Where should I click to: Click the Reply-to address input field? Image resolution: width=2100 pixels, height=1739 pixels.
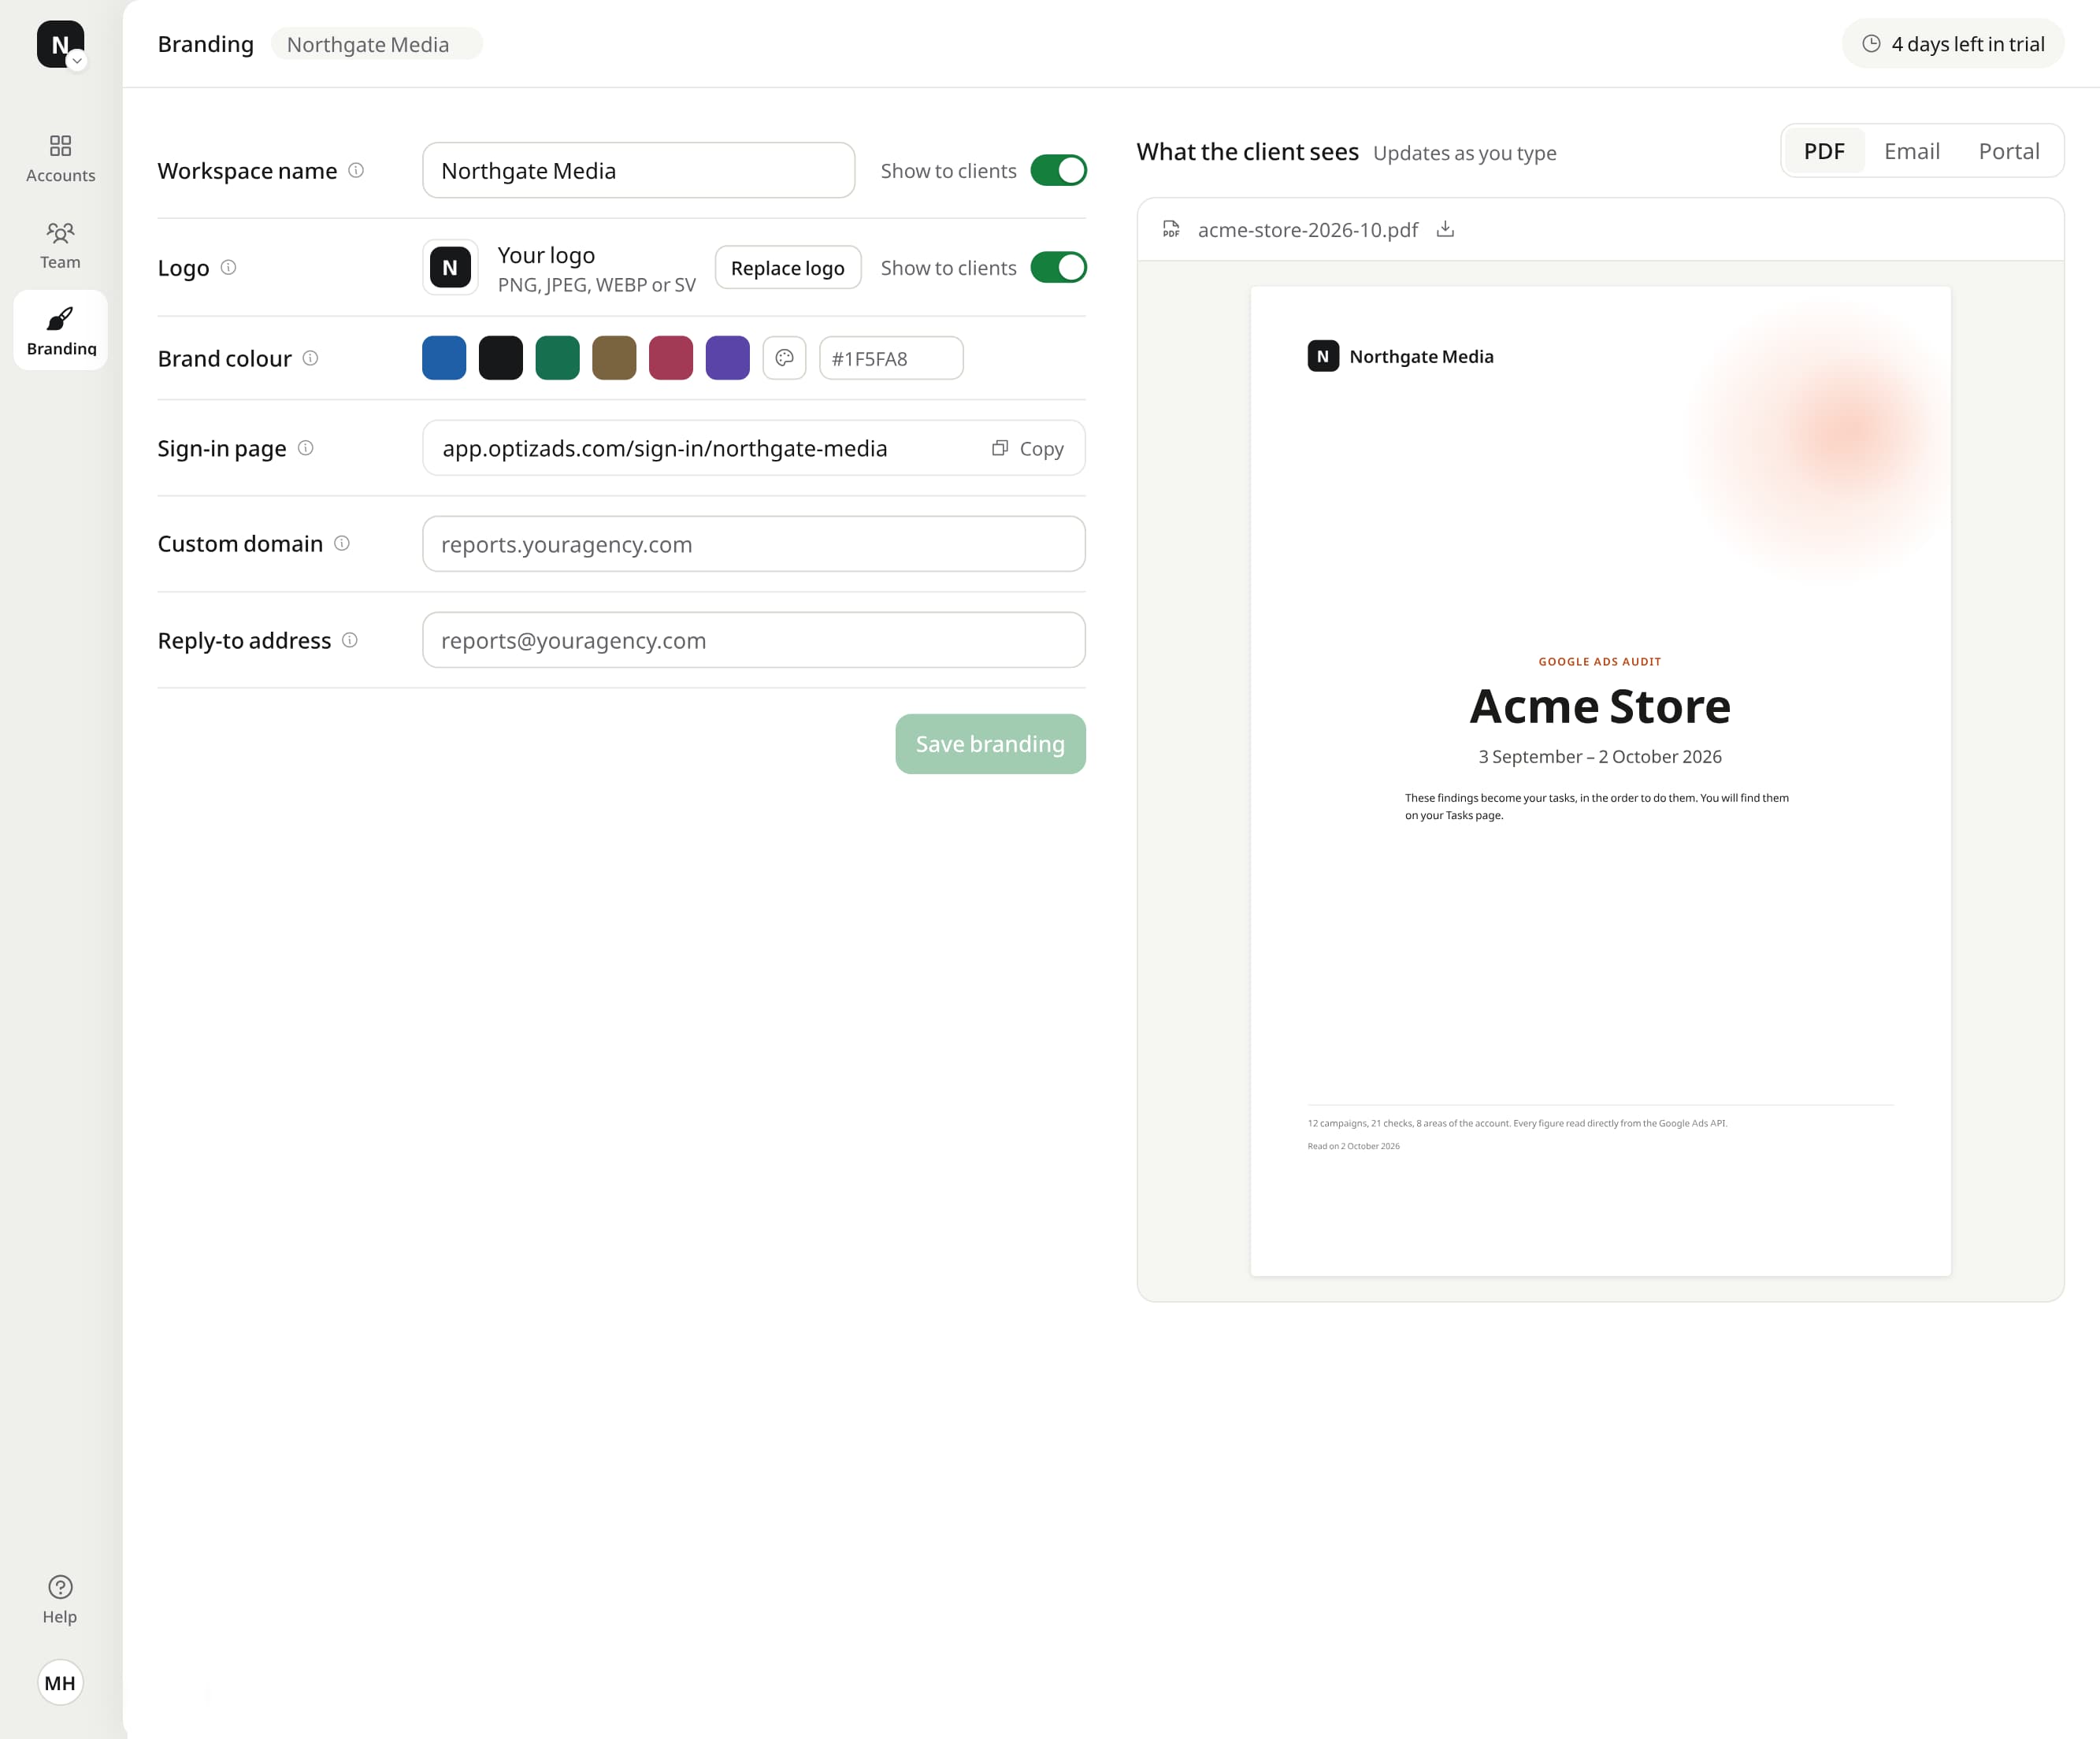pos(754,640)
